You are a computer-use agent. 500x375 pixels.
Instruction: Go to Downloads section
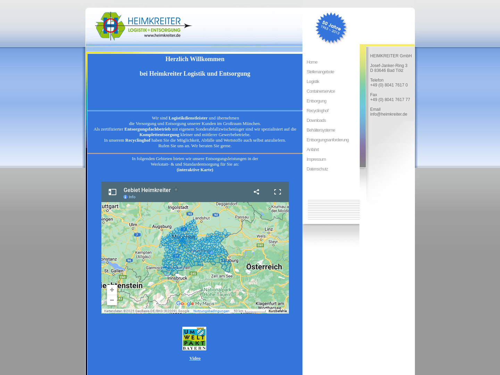[x=316, y=120]
